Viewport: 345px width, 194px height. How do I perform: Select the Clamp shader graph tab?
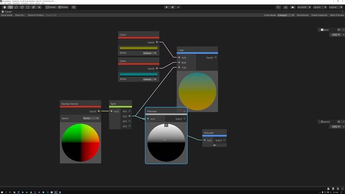click(x=7, y=12)
